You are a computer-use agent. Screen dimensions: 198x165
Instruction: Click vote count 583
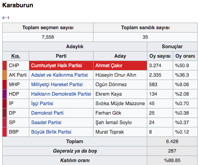pyautogui.click(x=153, y=84)
